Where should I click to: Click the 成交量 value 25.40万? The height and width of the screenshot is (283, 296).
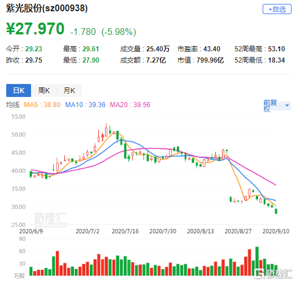pos(158,49)
